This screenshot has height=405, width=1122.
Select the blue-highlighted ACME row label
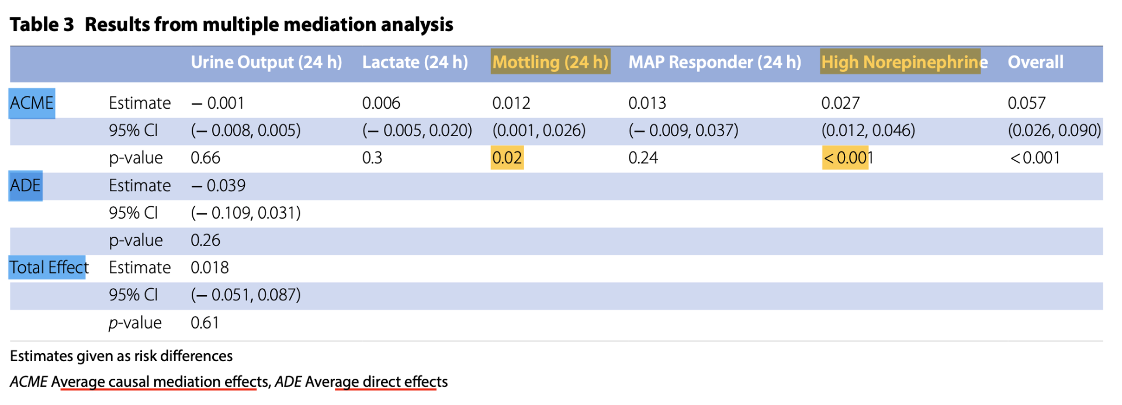coord(32,103)
